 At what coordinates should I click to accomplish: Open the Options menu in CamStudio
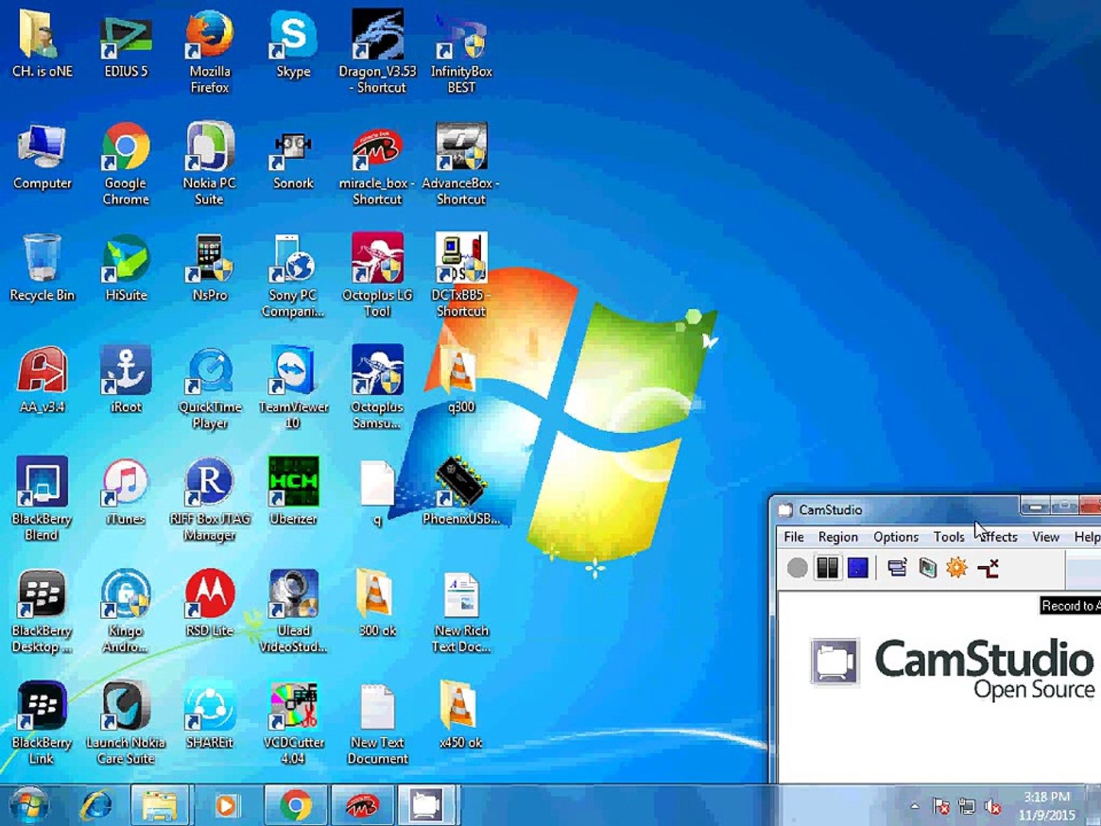[x=895, y=537]
